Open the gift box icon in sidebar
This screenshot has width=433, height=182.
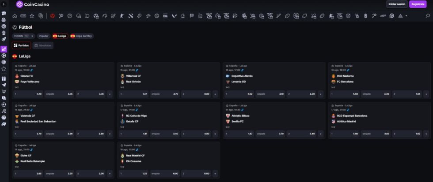coord(4,78)
